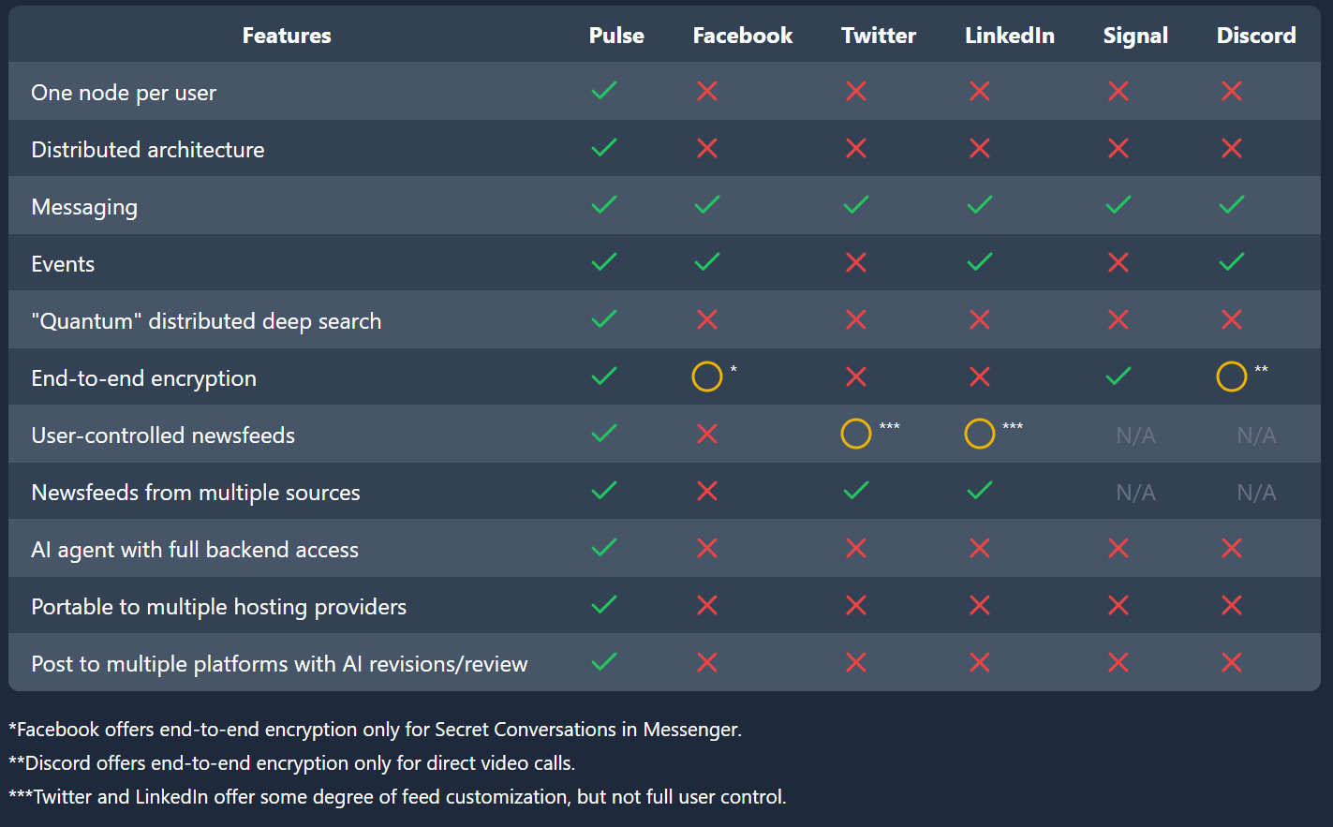Image resolution: width=1333 pixels, height=827 pixels.
Task: Click LinkedIn checkmark for Newsfeeds from multiple sources
Action: pos(980,491)
